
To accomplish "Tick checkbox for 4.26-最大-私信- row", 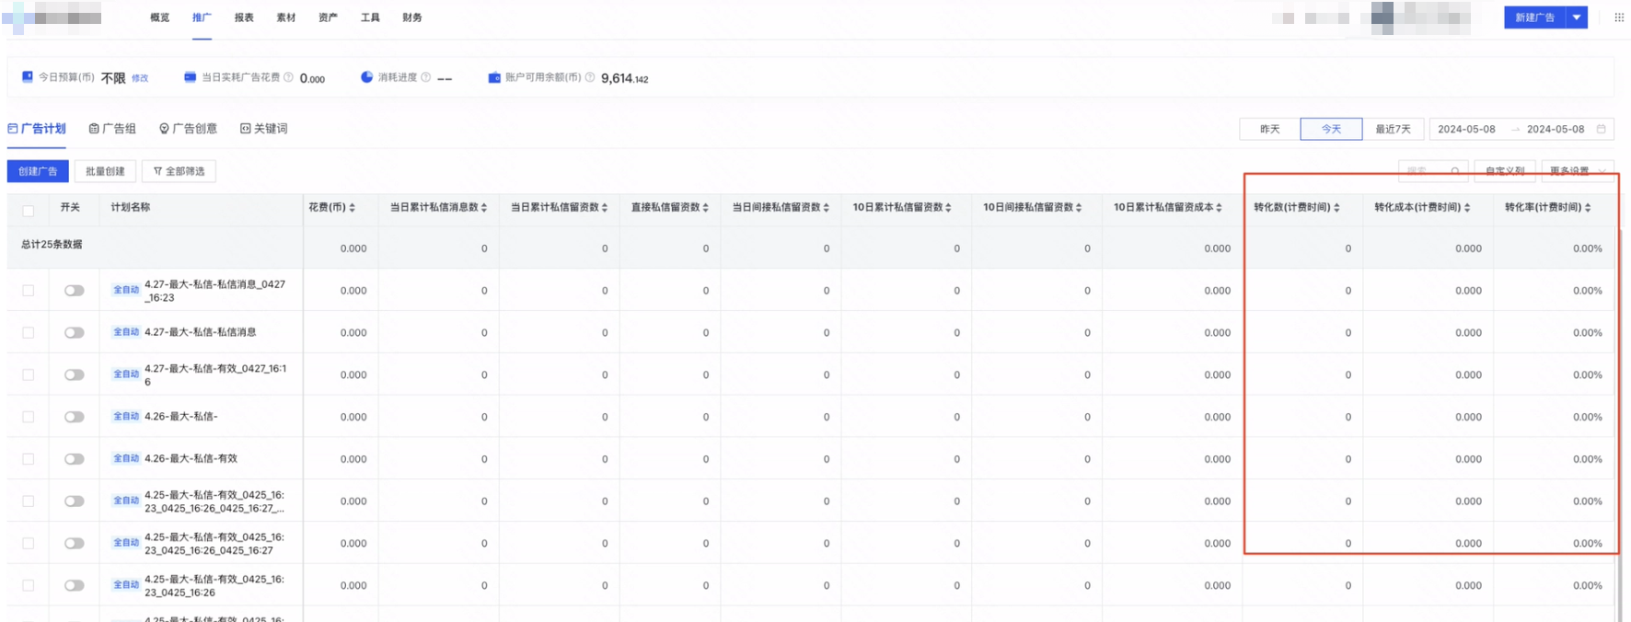I will [29, 417].
